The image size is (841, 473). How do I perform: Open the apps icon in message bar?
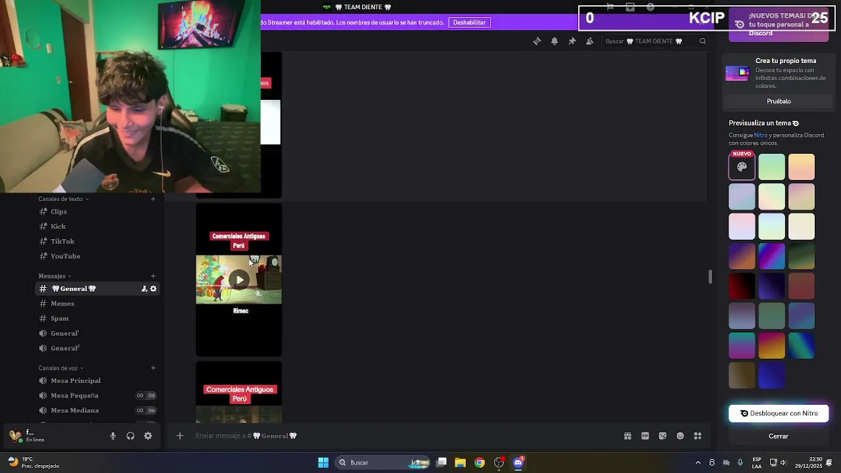(698, 436)
